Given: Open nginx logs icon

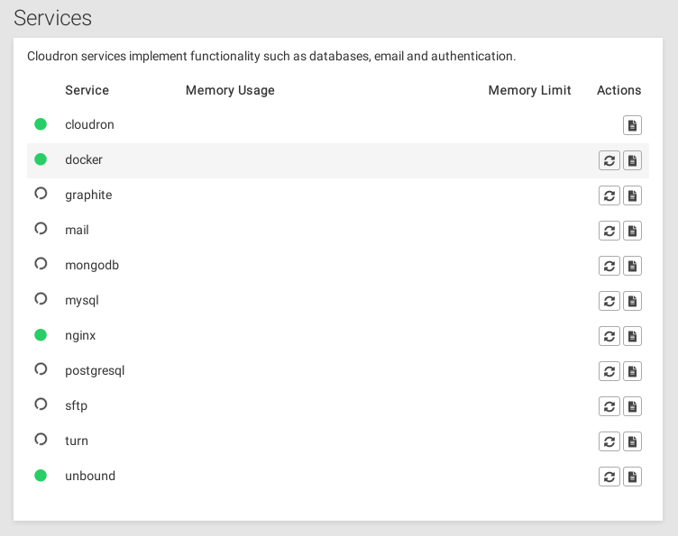Looking at the screenshot, I should click(632, 336).
